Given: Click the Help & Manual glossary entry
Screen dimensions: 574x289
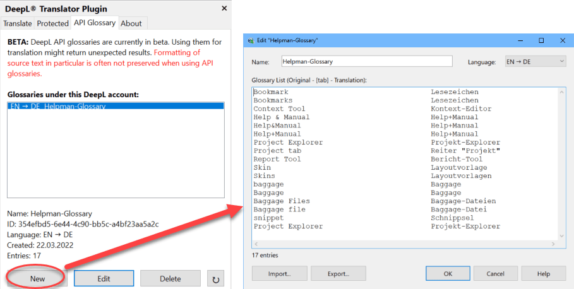Looking at the screenshot, I should click(282, 117).
